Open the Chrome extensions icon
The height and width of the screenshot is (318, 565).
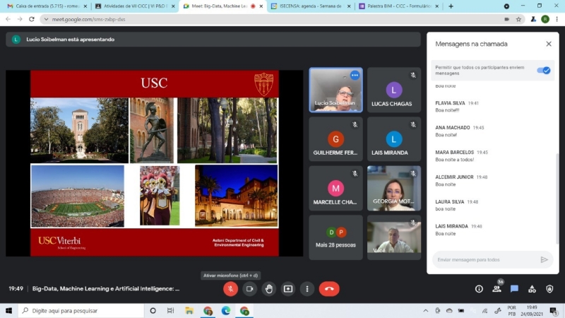point(533,19)
